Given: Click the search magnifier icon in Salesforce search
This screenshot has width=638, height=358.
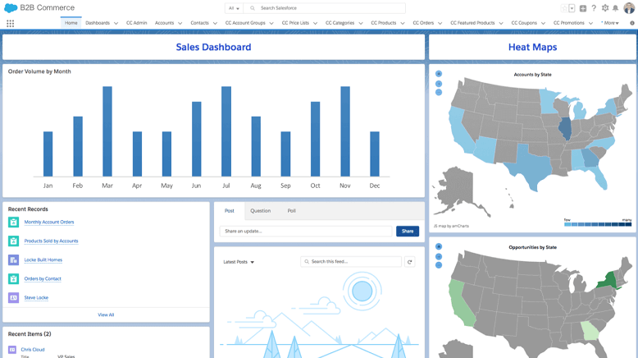Looking at the screenshot, I should tap(253, 8).
